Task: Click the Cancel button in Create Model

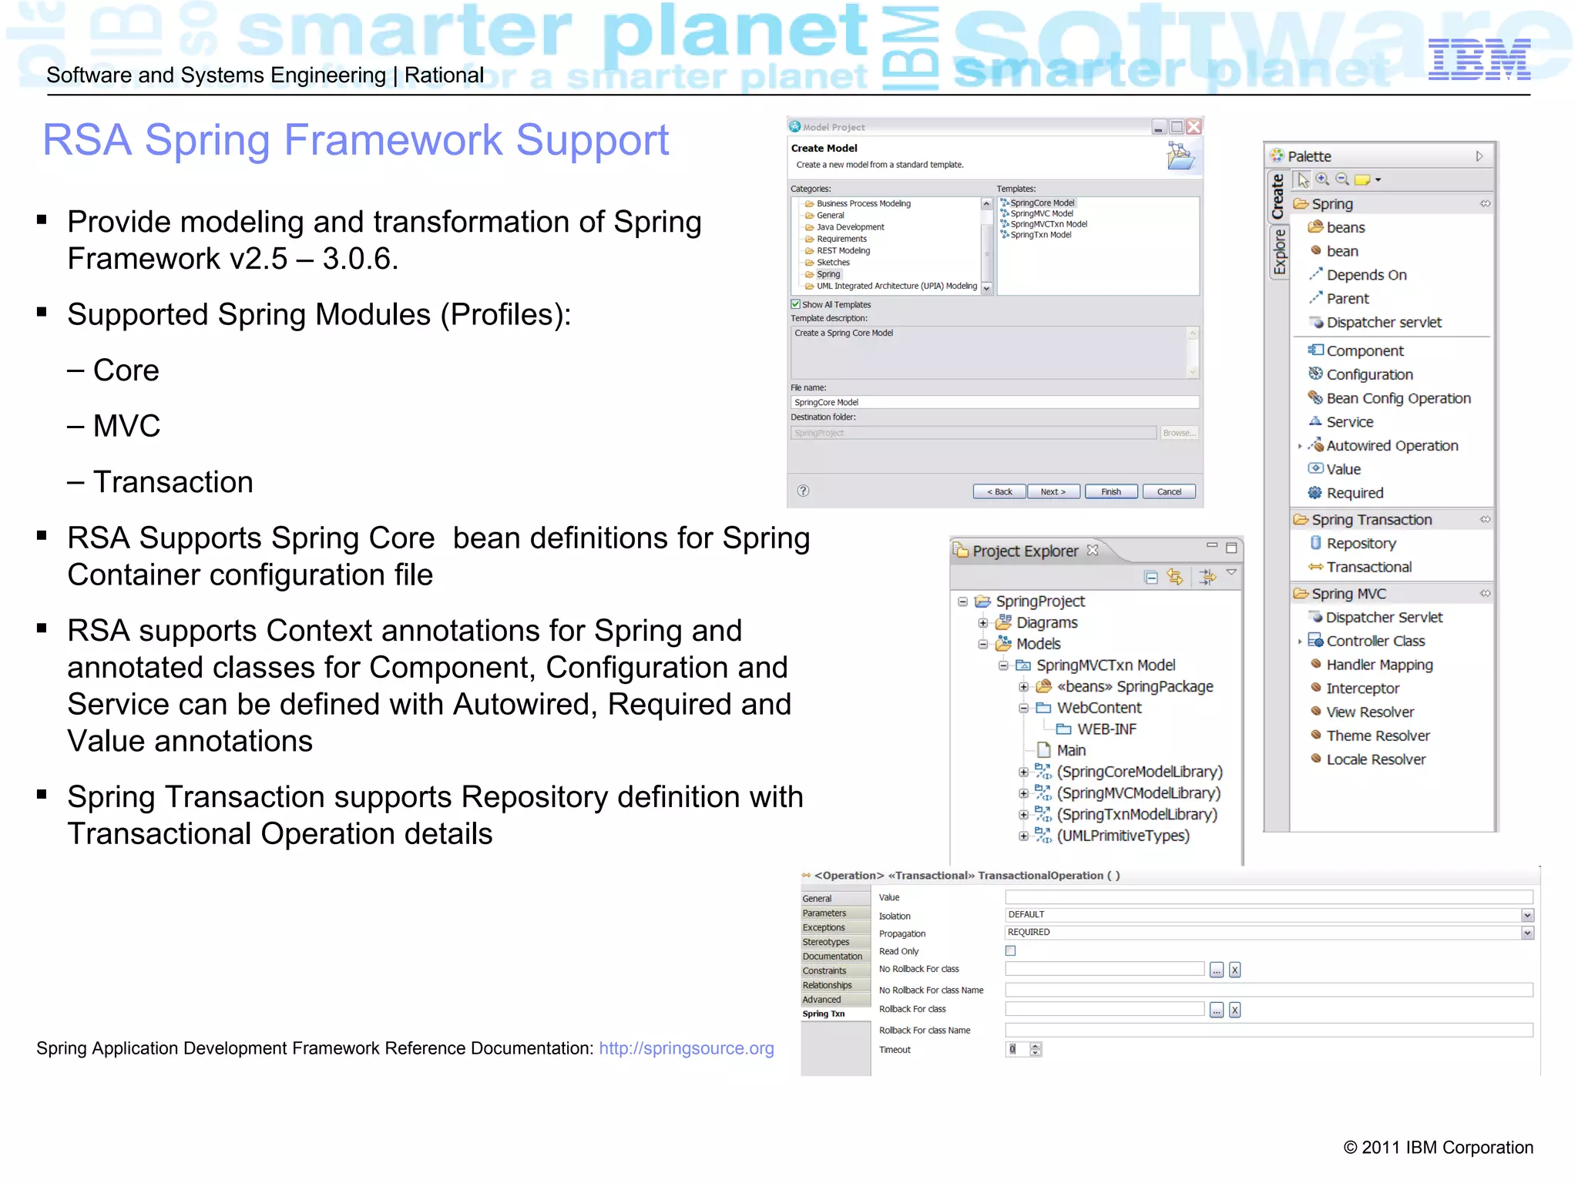Action: [x=1169, y=491]
